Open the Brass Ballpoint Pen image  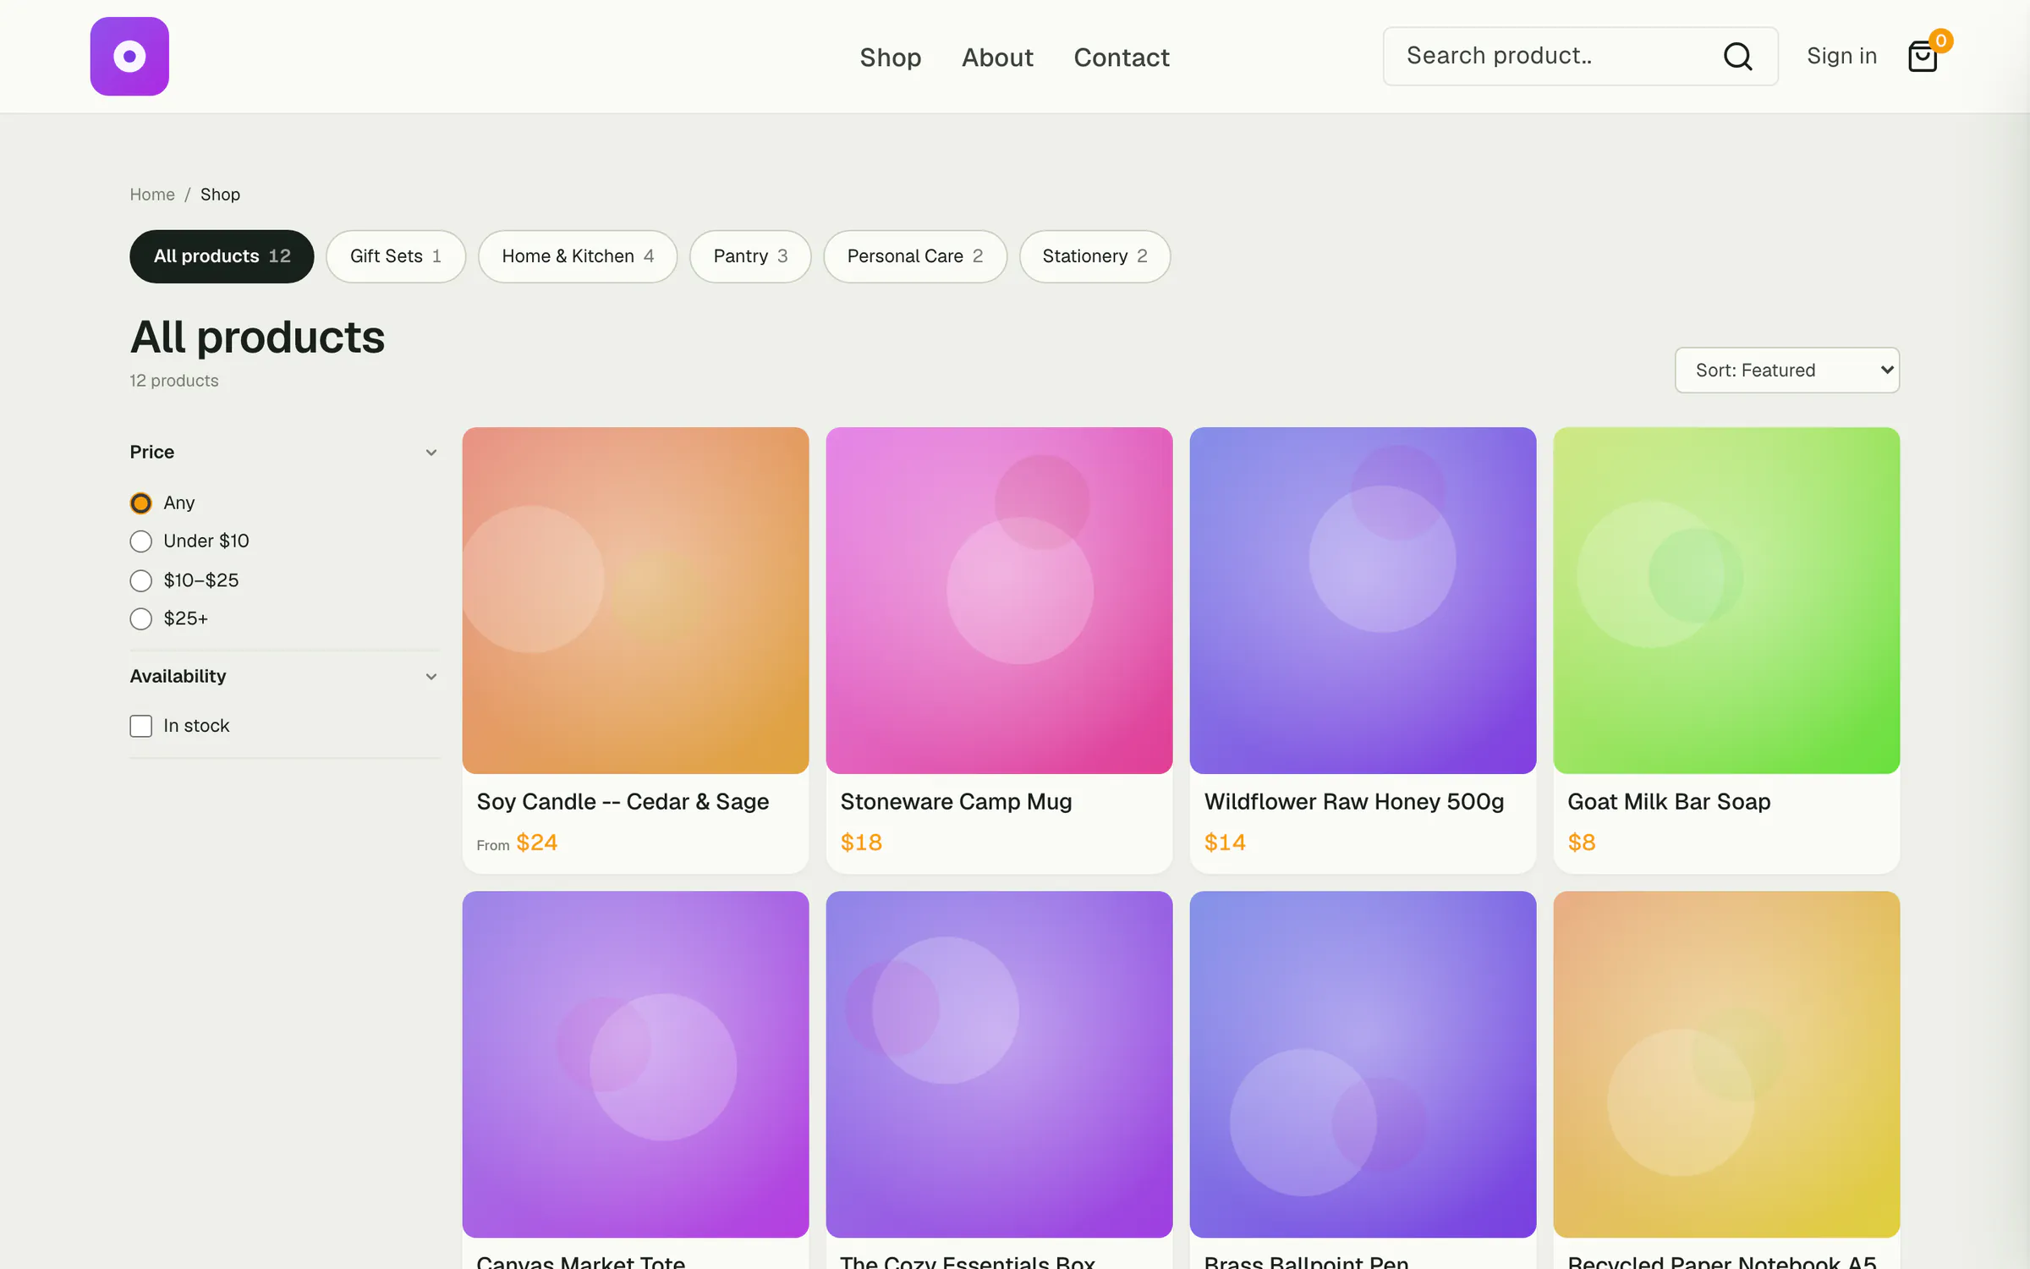(1363, 1064)
